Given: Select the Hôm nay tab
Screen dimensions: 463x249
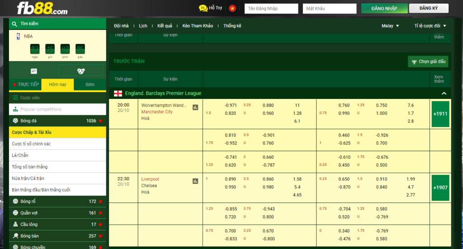Looking at the screenshot, I should click(57, 85).
